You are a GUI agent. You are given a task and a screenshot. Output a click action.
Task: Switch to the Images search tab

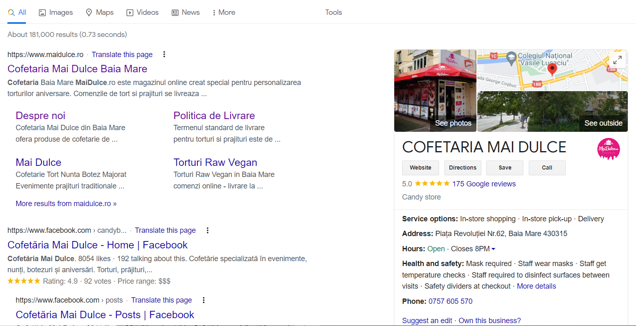(x=56, y=12)
